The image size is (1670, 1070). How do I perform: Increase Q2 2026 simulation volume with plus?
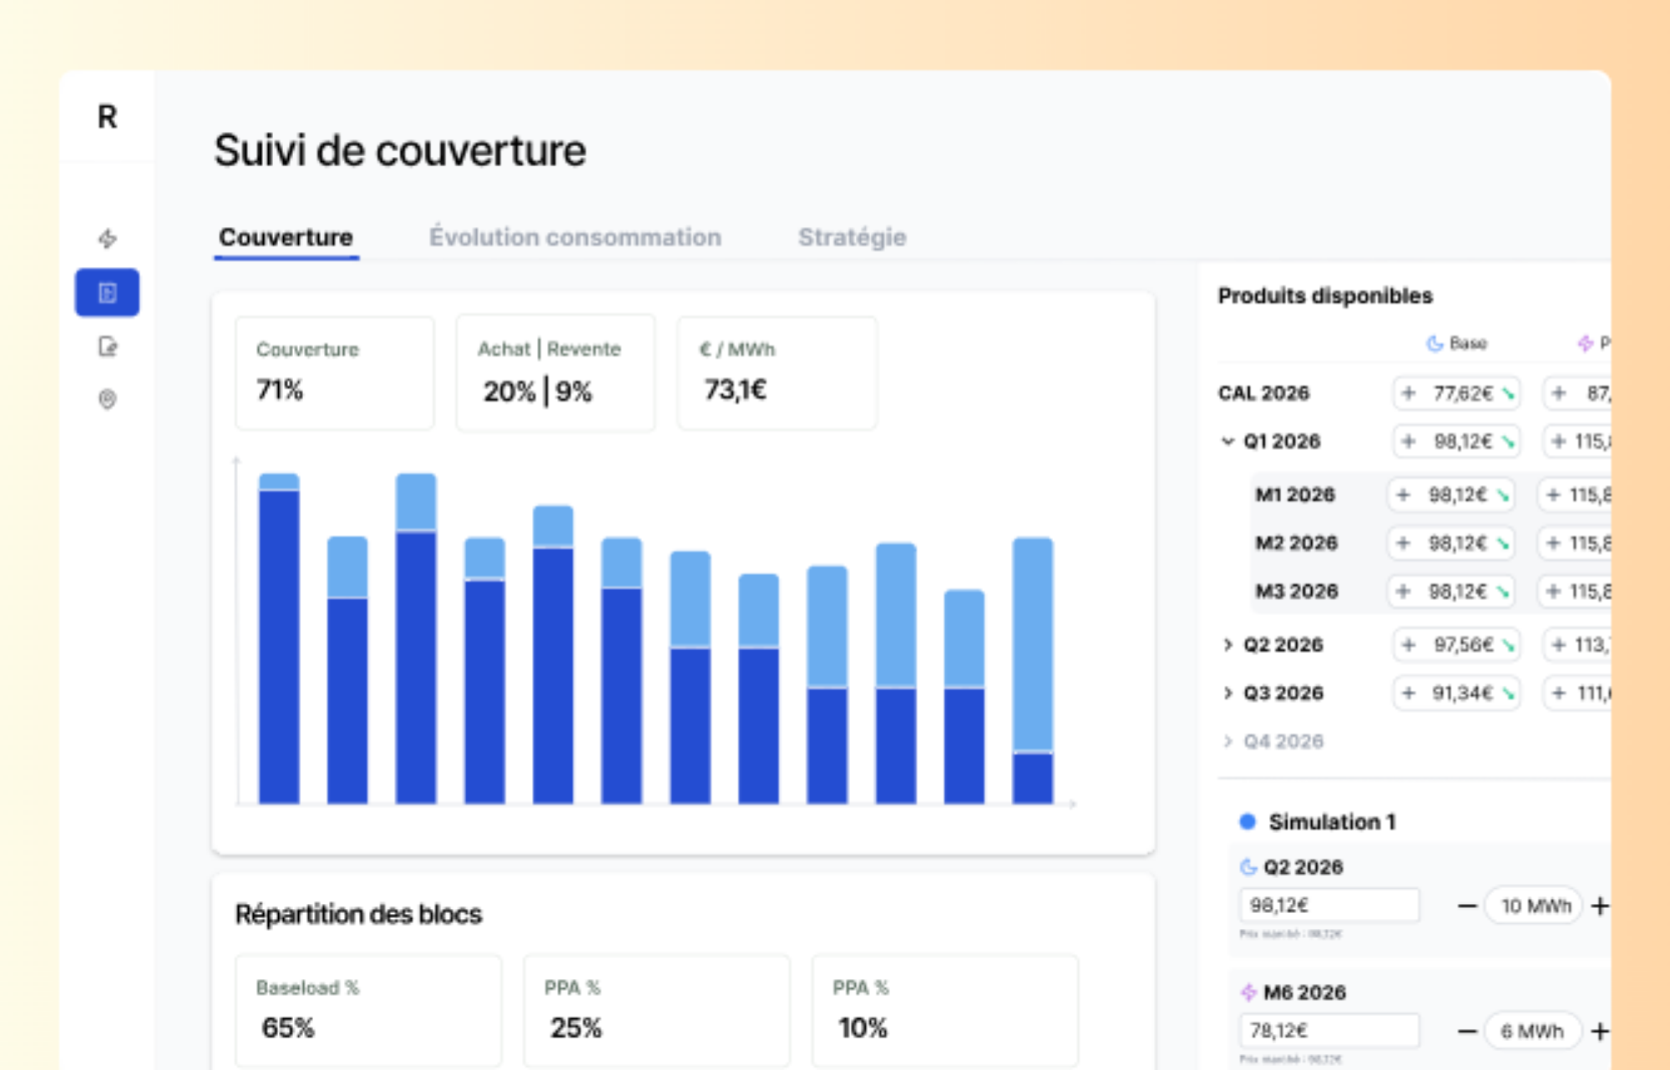pyautogui.click(x=1599, y=906)
